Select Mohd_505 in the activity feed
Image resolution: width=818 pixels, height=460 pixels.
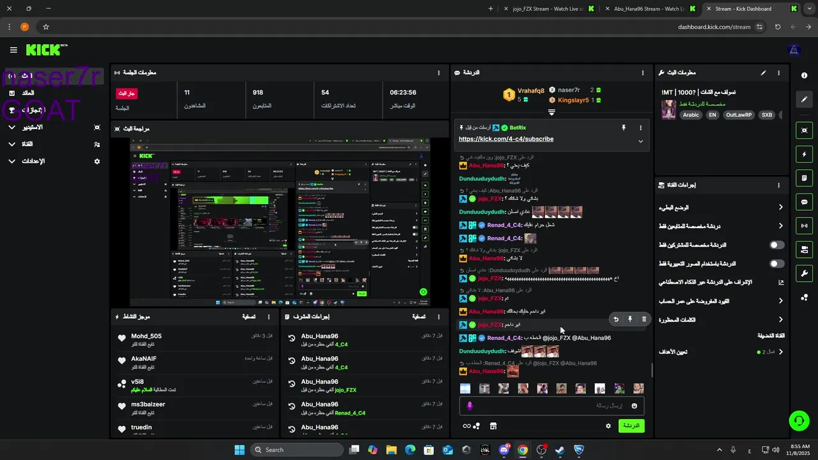point(146,336)
